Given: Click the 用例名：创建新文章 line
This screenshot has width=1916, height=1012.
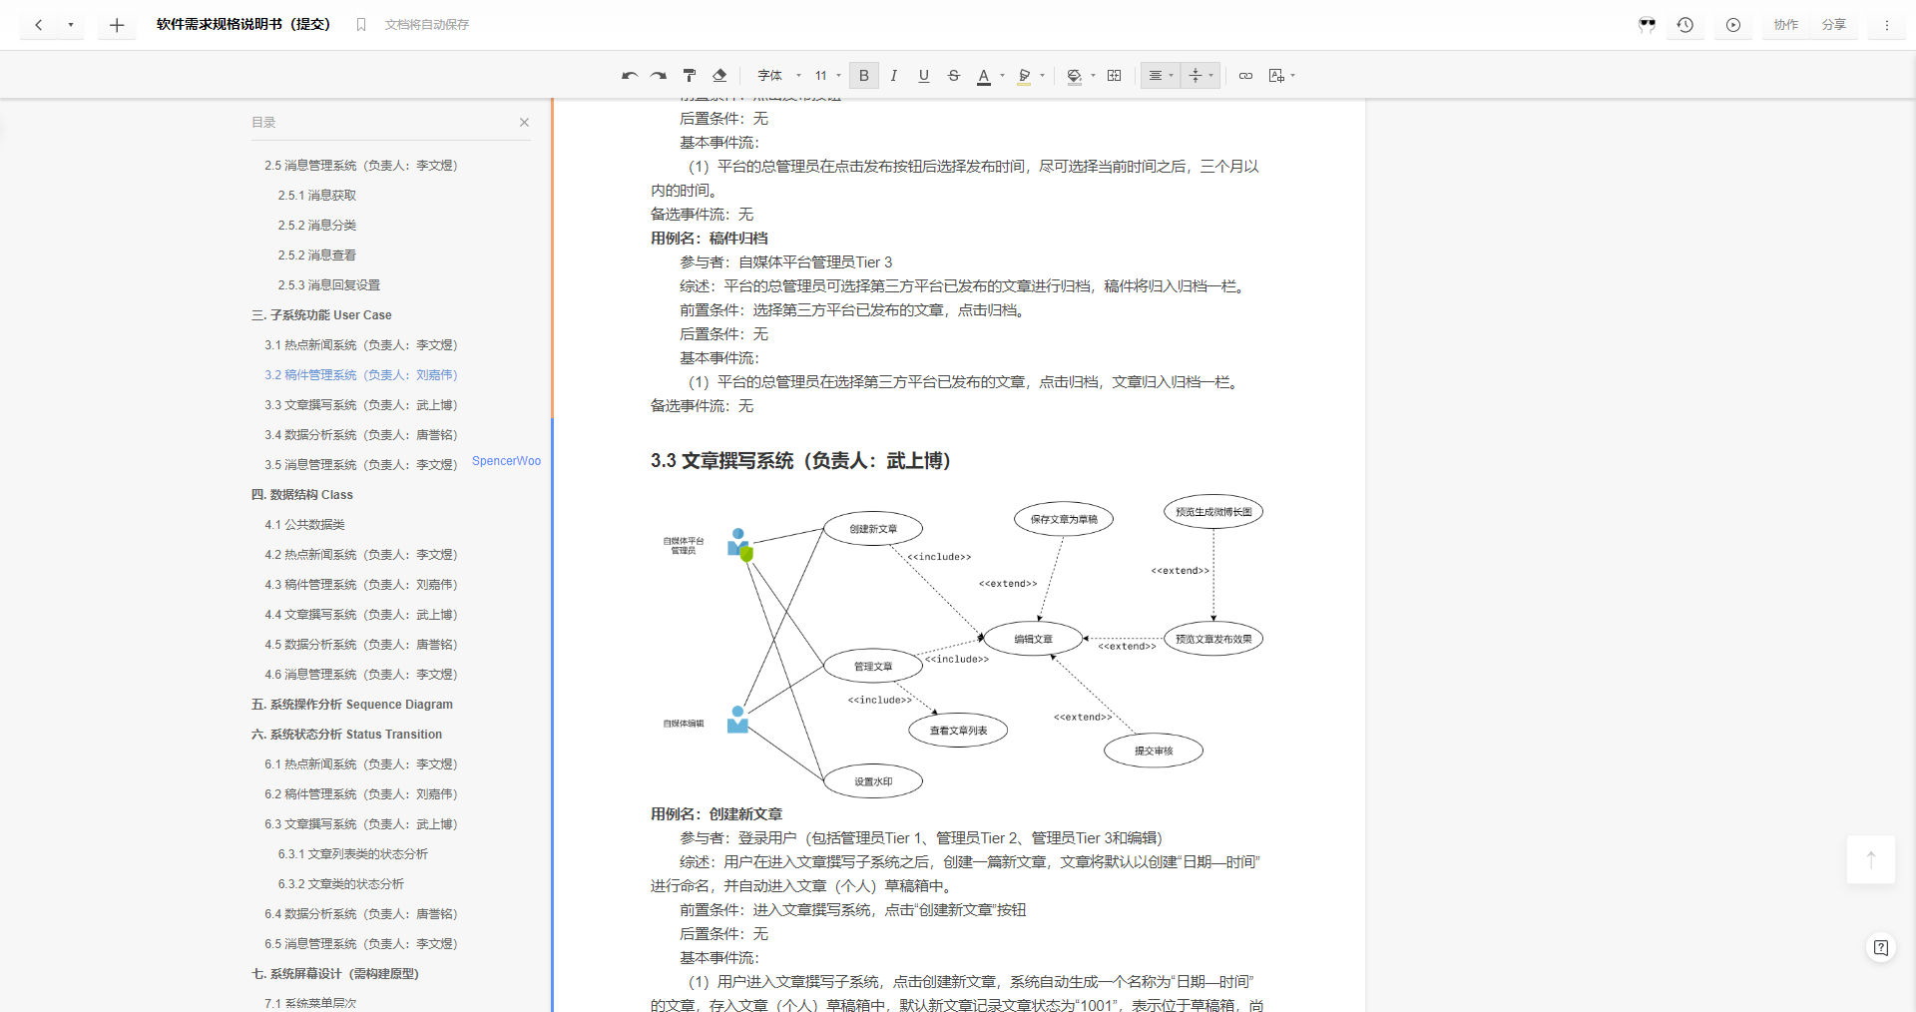Looking at the screenshot, I should (717, 814).
